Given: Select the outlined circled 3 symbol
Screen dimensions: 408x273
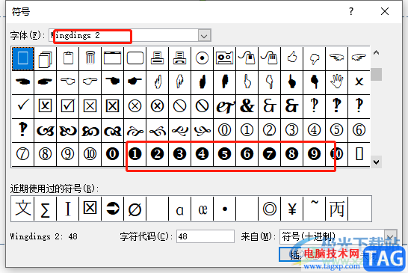Looking at the screenshot, I should tap(292, 130).
